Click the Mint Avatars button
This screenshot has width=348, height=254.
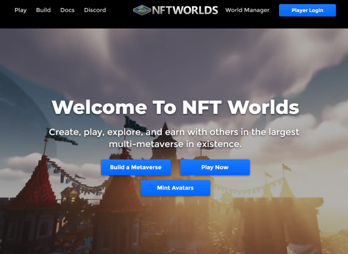[x=176, y=188]
